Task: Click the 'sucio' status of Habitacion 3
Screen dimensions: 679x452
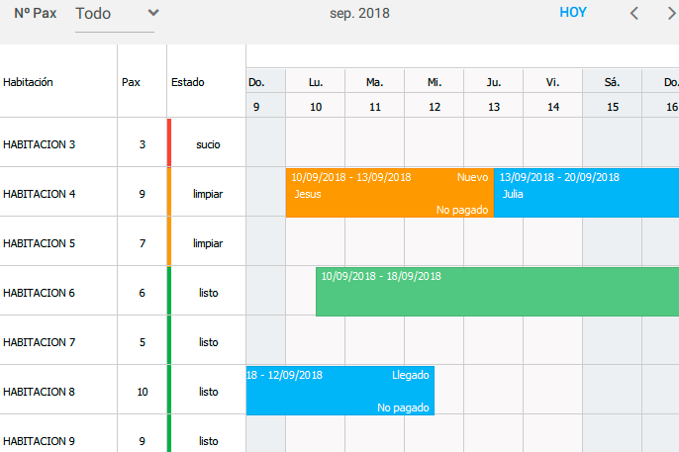Action: (208, 144)
